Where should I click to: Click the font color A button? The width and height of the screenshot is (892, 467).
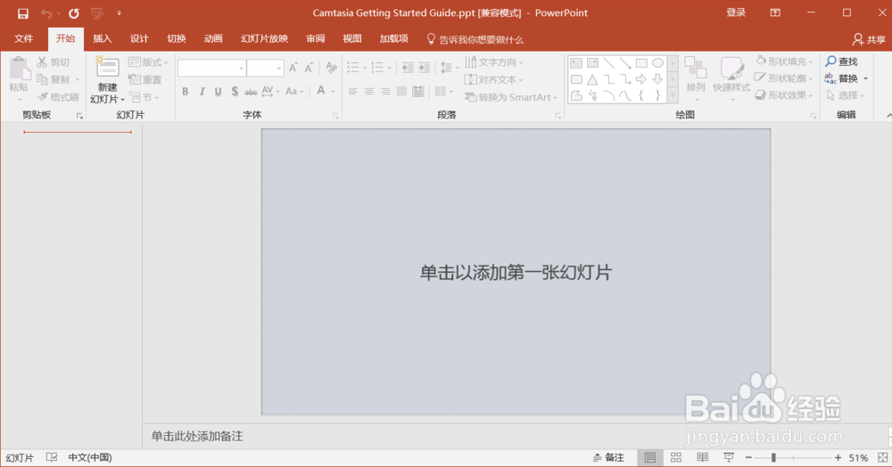(x=321, y=90)
